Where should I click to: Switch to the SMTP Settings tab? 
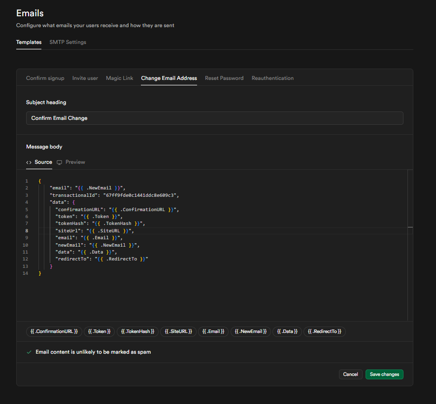(67, 42)
